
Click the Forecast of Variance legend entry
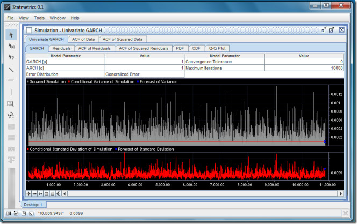coord(157,81)
